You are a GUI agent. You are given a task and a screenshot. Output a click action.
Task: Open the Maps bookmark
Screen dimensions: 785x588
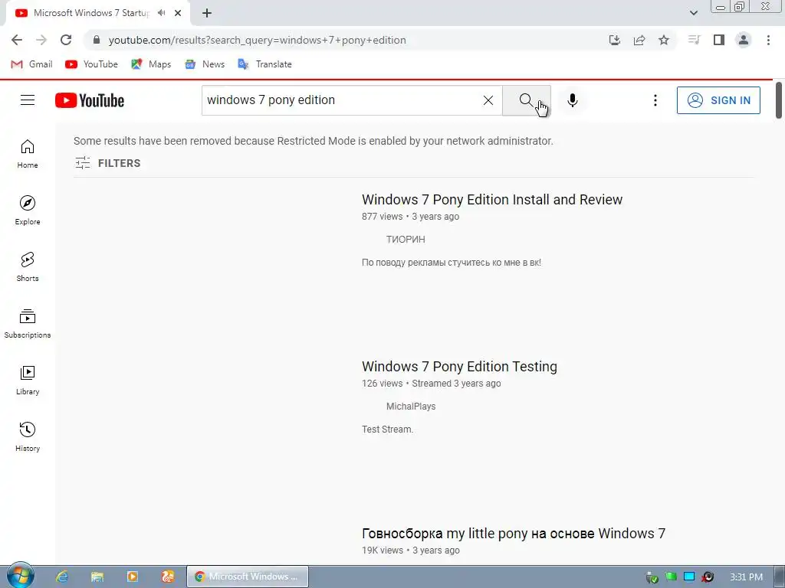click(x=151, y=64)
